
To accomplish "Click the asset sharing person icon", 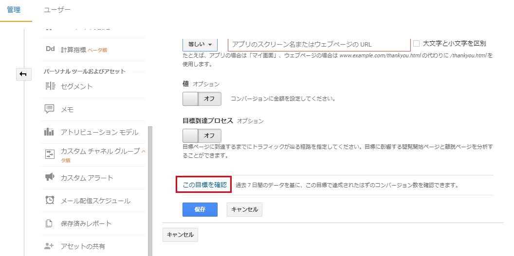I will (49, 246).
